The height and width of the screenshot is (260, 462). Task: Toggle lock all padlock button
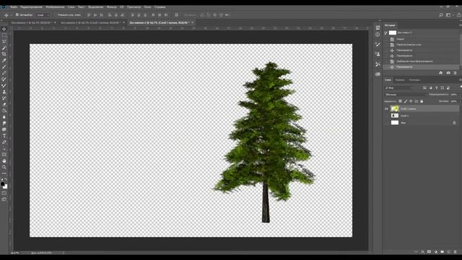(x=422, y=101)
